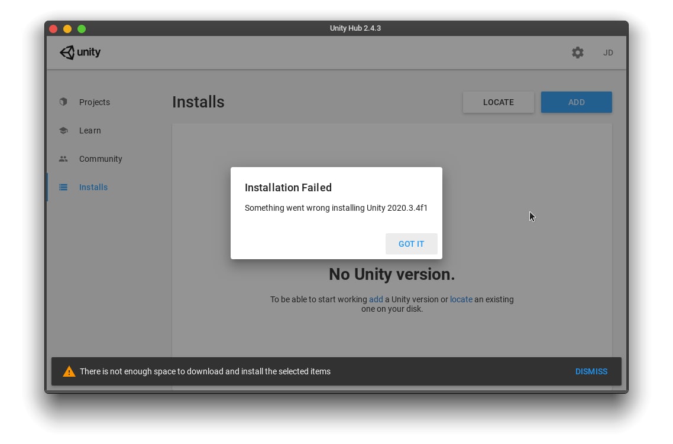Follow the 'locate' existing version link

click(x=461, y=299)
